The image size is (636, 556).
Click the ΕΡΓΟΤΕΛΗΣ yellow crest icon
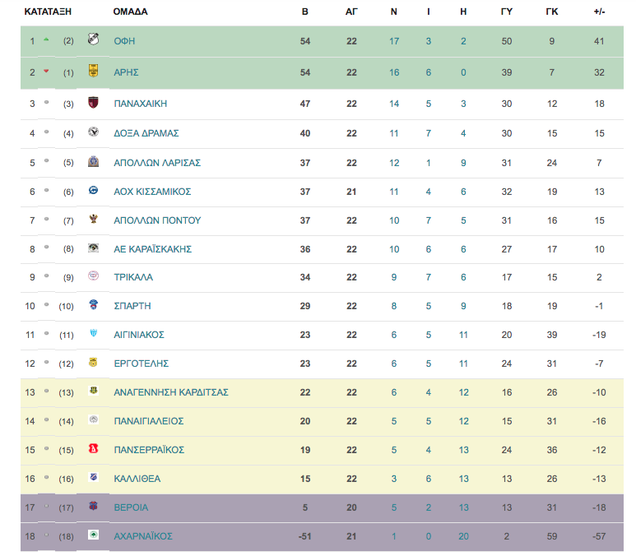tap(93, 362)
